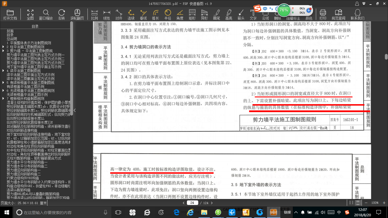Select the 窗口缩放 window zoom tool

coord(46,14)
